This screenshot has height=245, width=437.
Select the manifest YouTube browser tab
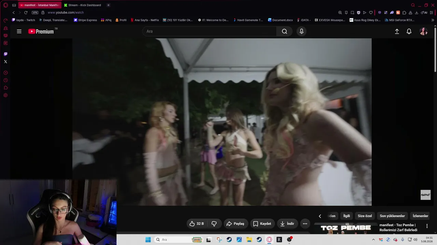coord(39,5)
